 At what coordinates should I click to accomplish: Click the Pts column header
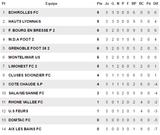point(100,4)
